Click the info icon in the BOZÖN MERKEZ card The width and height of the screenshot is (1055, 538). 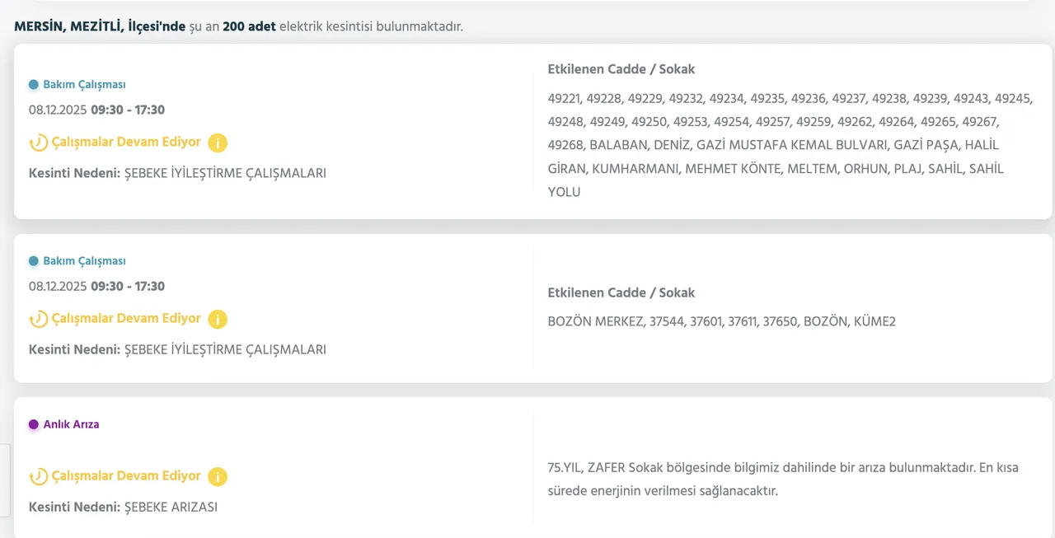coord(218,319)
